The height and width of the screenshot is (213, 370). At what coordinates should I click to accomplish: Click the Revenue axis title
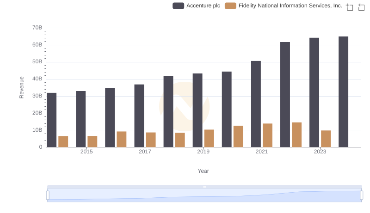click(x=21, y=87)
